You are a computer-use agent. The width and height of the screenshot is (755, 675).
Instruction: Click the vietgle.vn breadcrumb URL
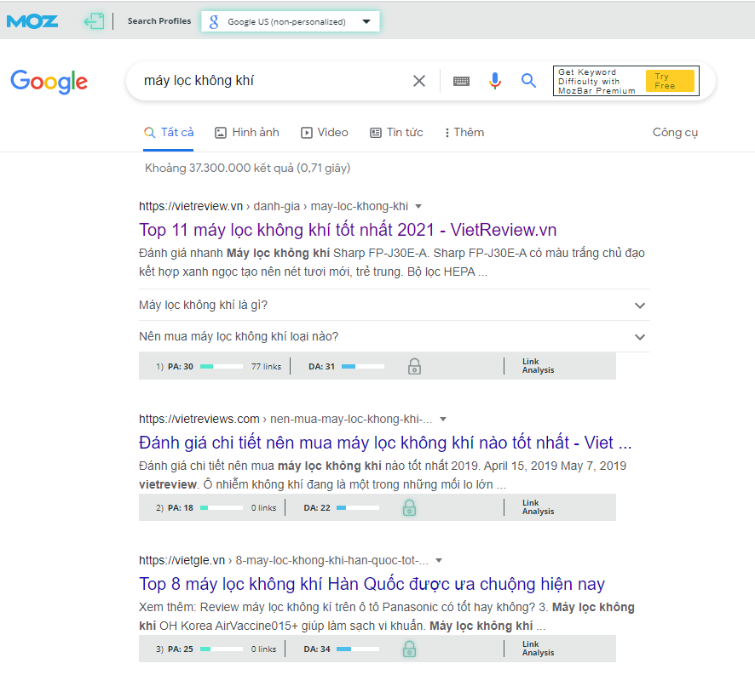[x=284, y=560]
